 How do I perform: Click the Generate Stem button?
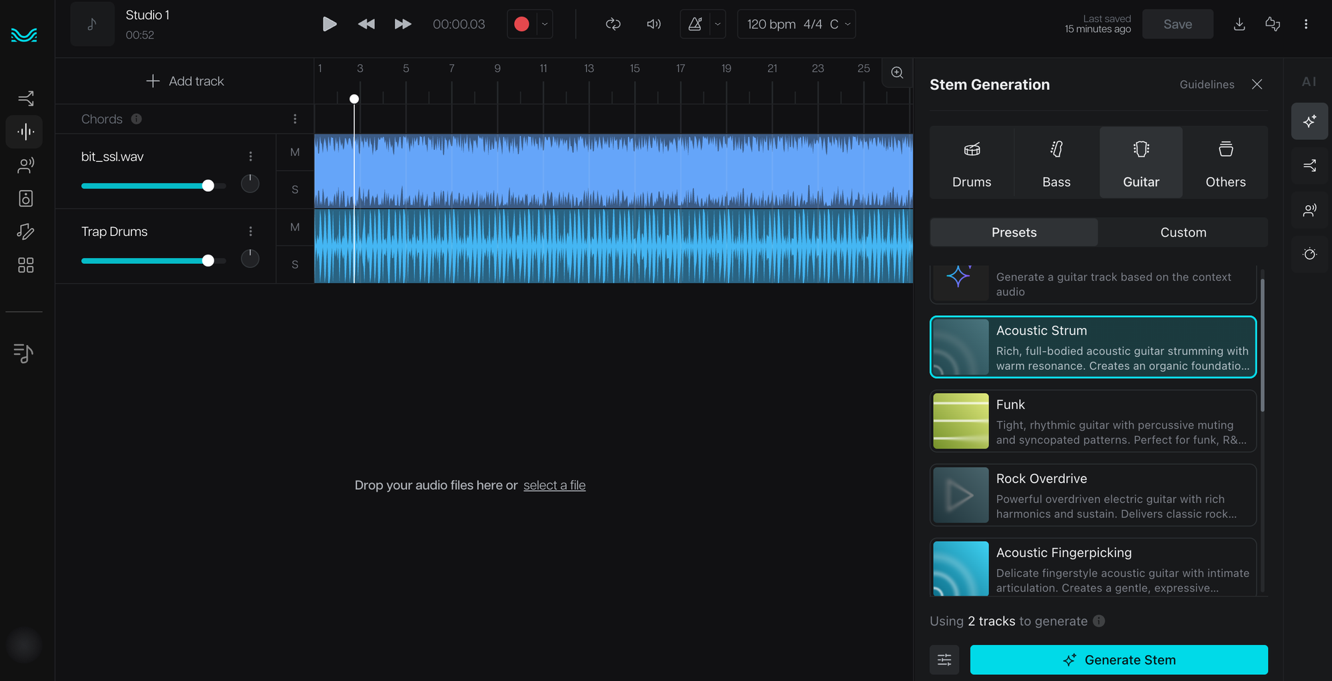coord(1118,660)
